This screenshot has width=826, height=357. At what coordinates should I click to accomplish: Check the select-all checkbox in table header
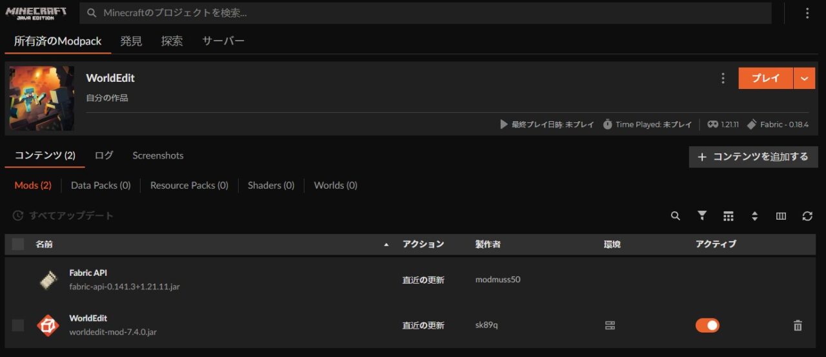click(x=18, y=244)
